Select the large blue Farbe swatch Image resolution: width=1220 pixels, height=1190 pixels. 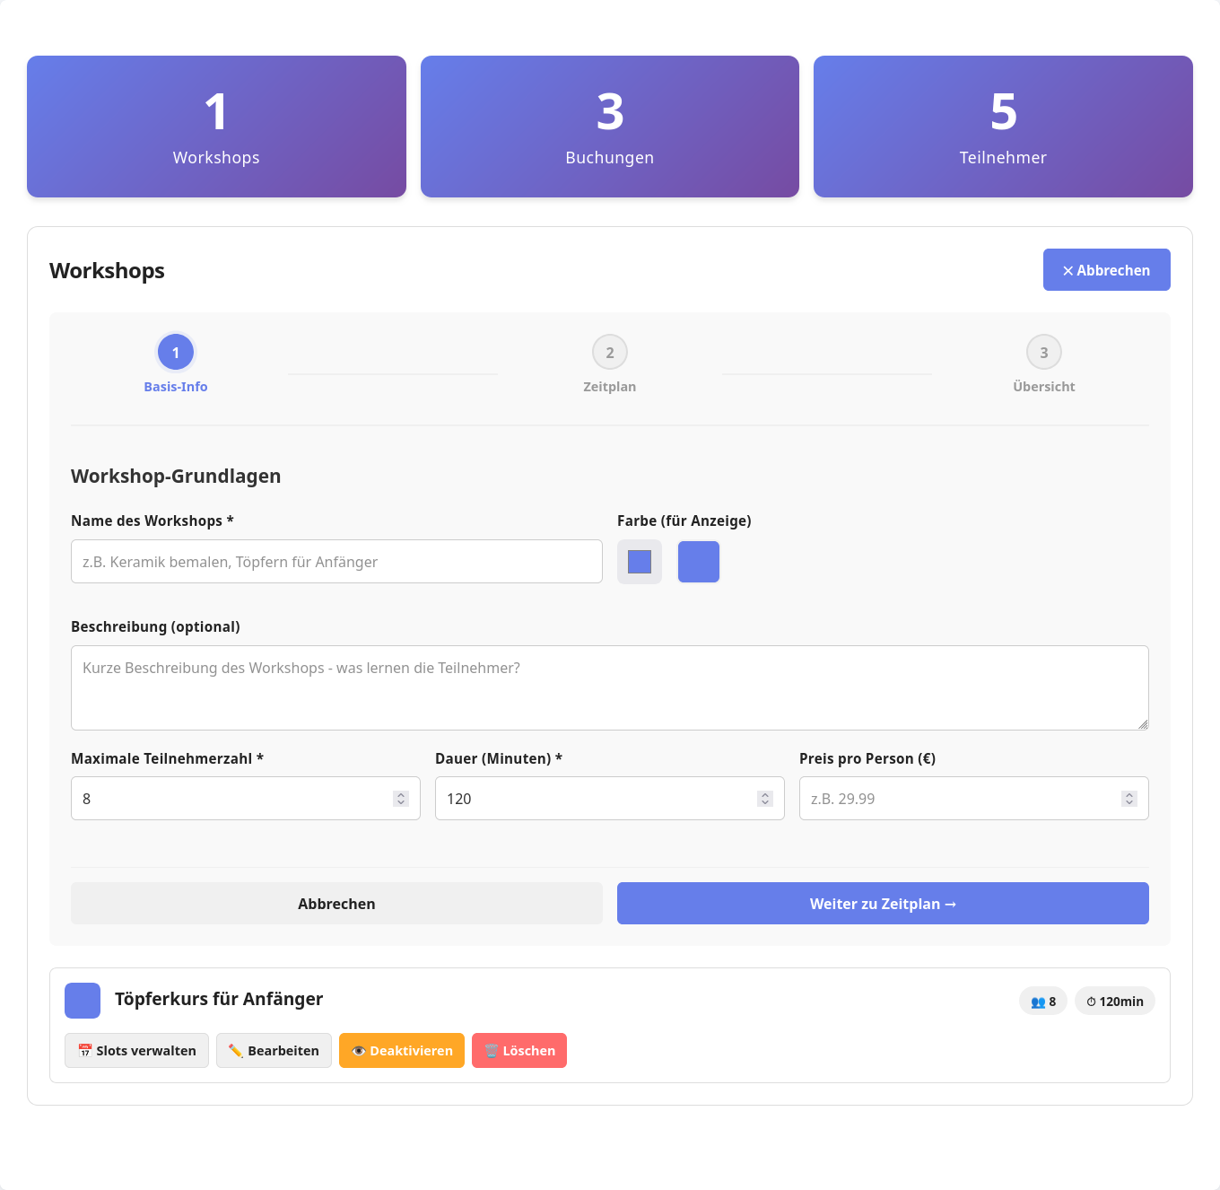(699, 562)
